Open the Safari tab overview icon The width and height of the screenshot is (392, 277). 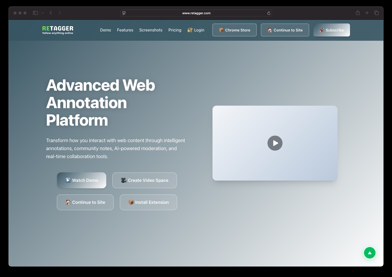(x=376, y=13)
